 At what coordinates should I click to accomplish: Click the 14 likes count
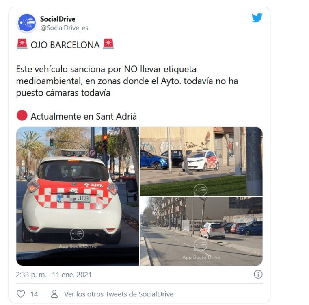34,294
